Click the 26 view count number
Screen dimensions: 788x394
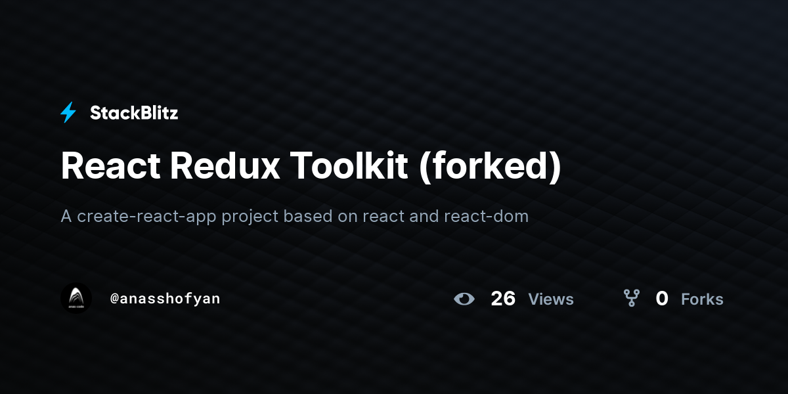(503, 299)
